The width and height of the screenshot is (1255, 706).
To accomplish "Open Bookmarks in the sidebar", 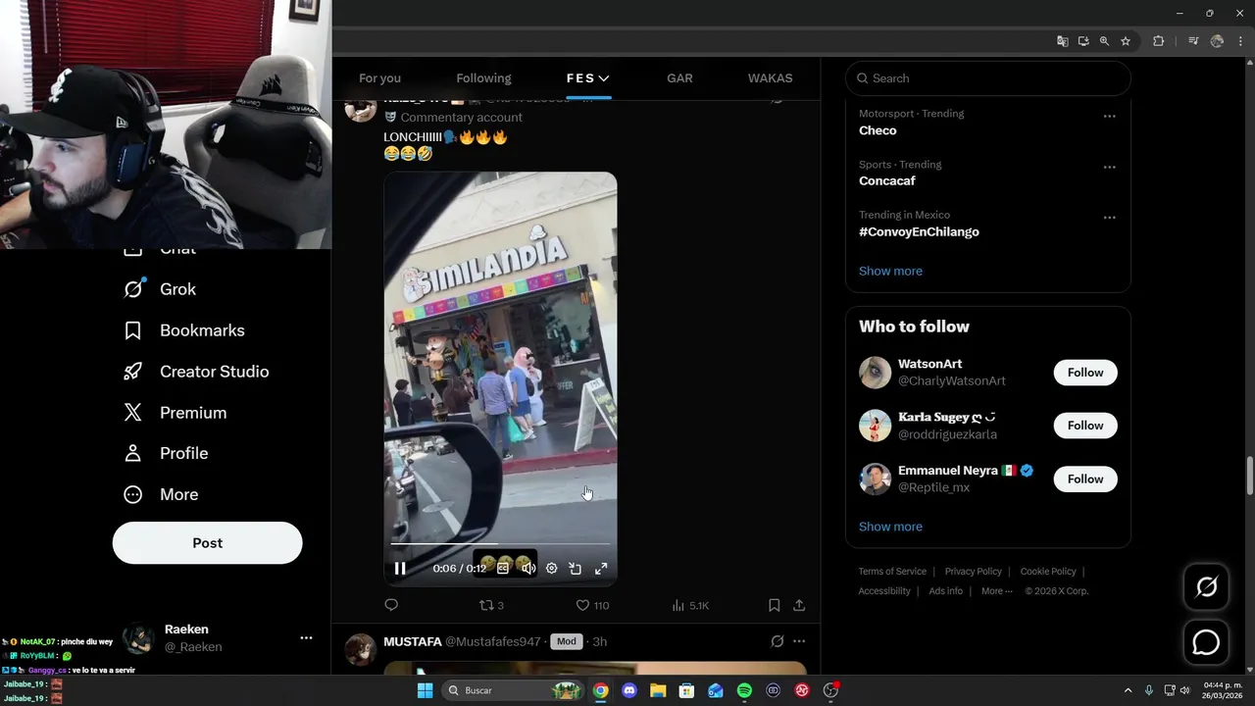I will (x=183, y=330).
